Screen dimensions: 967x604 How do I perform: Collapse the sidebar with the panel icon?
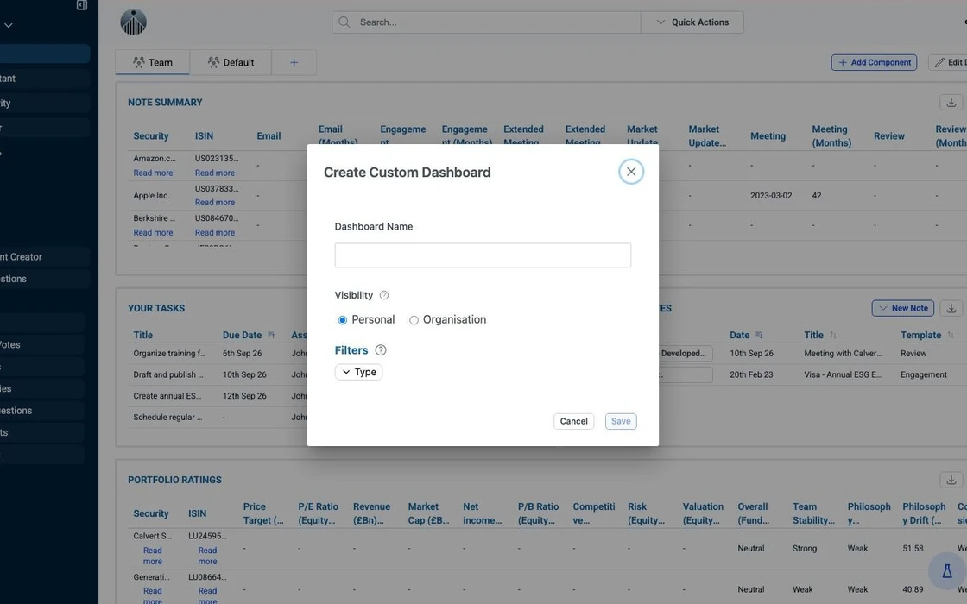[x=81, y=5]
